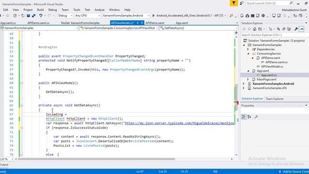The height and width of the screenshot is (174, 309).
Task: Open the Debug configuration dropdown
Action: coord(66,15)
